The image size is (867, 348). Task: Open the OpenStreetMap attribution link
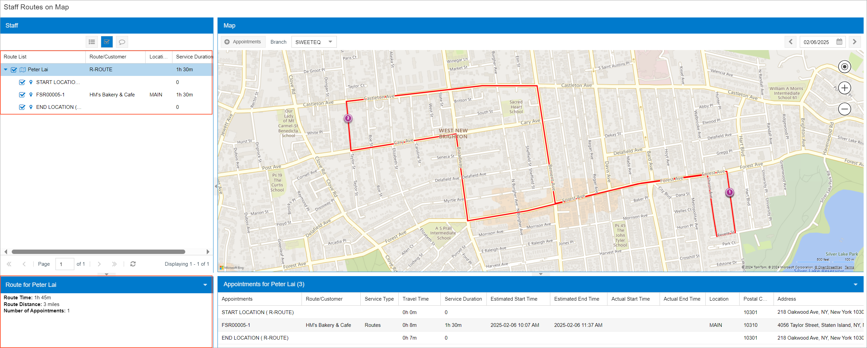point(828,267)
